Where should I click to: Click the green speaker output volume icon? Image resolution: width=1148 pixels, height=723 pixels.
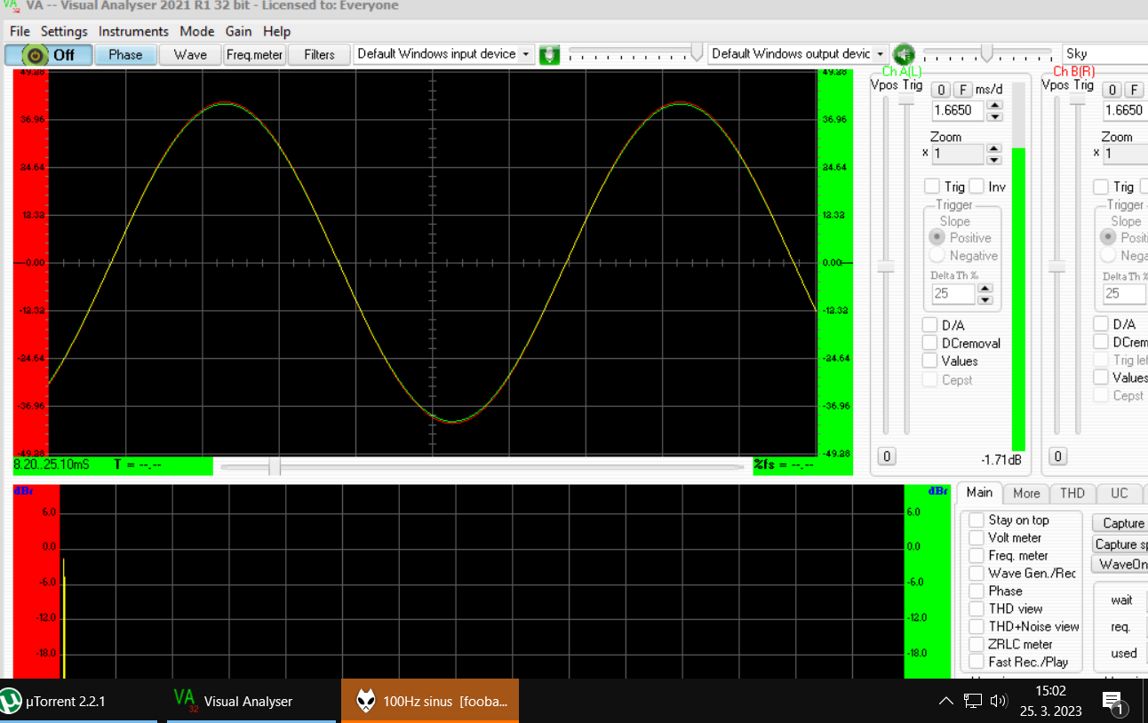point(904,54)
